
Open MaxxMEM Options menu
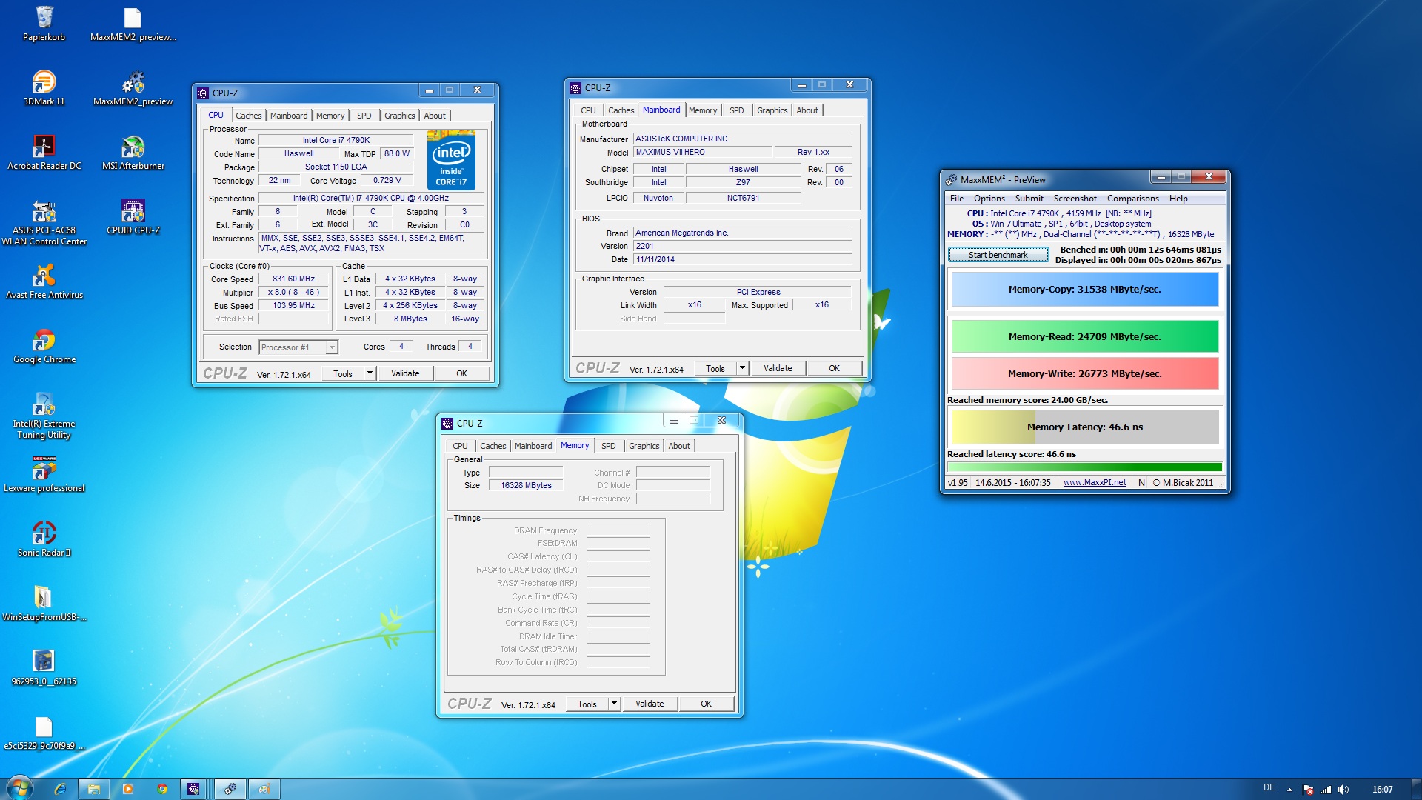tap(989, 199)
